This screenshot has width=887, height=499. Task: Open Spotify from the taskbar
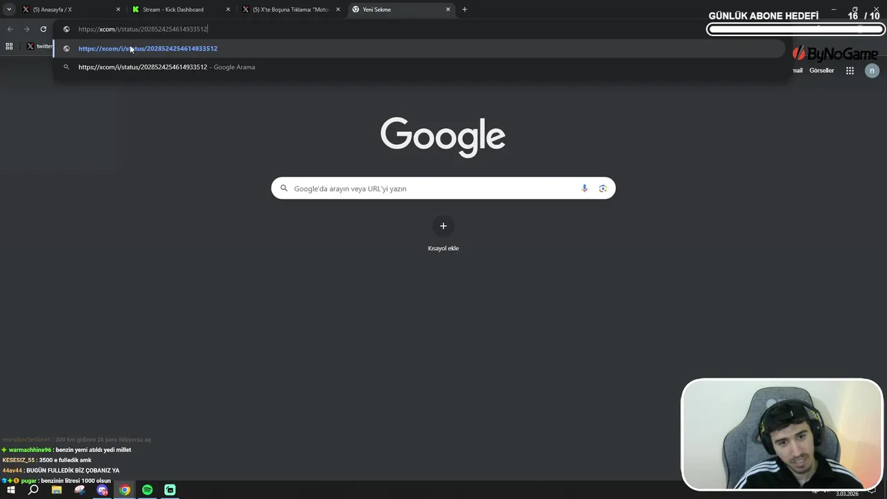point(148,490)
